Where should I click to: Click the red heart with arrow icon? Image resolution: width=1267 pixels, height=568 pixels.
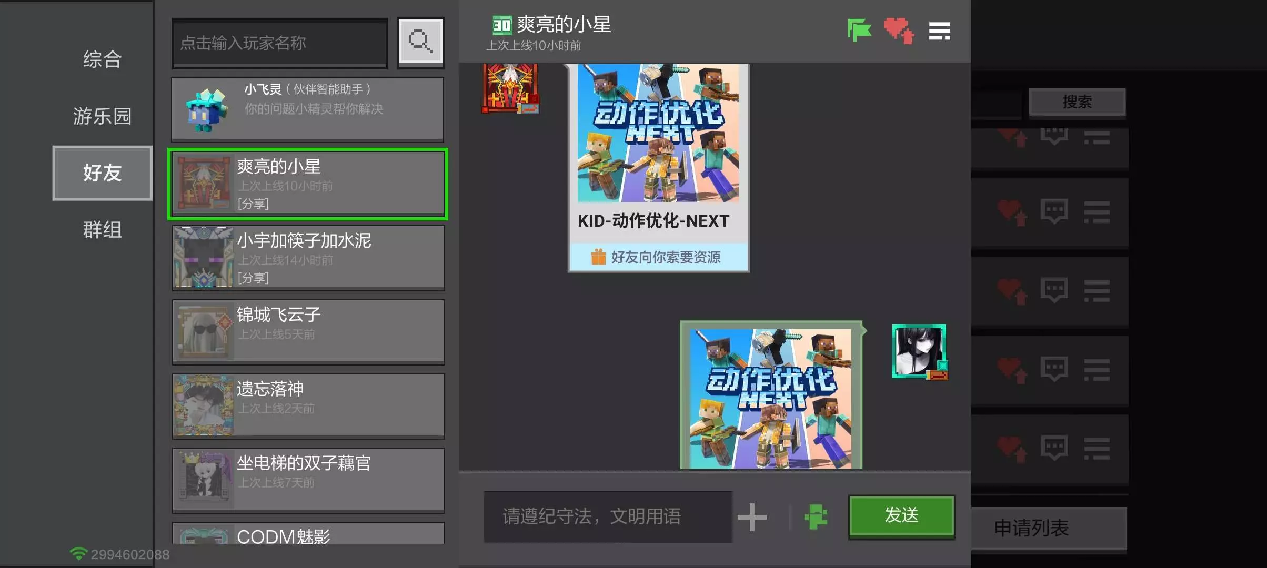point(899,31)
